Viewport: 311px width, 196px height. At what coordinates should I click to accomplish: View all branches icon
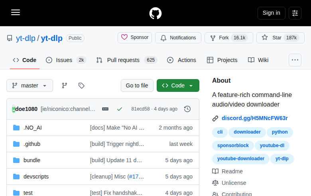click(x=65, y=85)
